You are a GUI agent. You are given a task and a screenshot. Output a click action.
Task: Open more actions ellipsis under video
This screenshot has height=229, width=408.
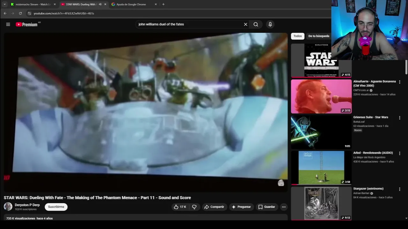tap(284, 207)
